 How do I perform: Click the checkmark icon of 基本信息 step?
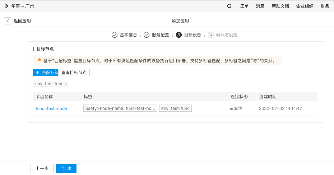pyautogui.click(x=115, y=35)
